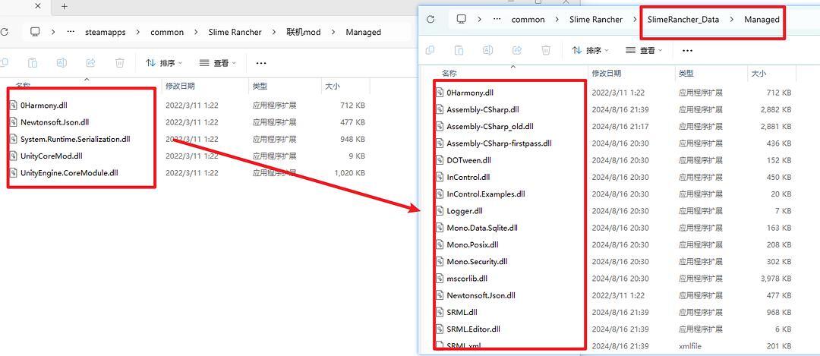Open more options ellipsis in left window toolbar

[261, 63]
